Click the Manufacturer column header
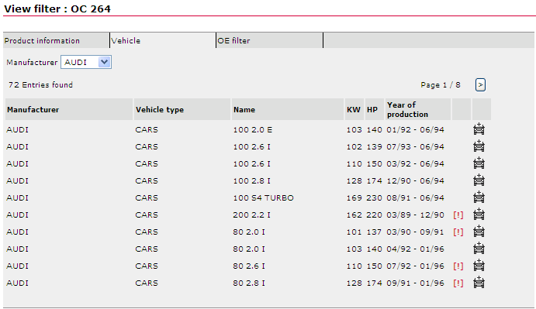Viewport: 536px width, 309px height. point(69,110)
